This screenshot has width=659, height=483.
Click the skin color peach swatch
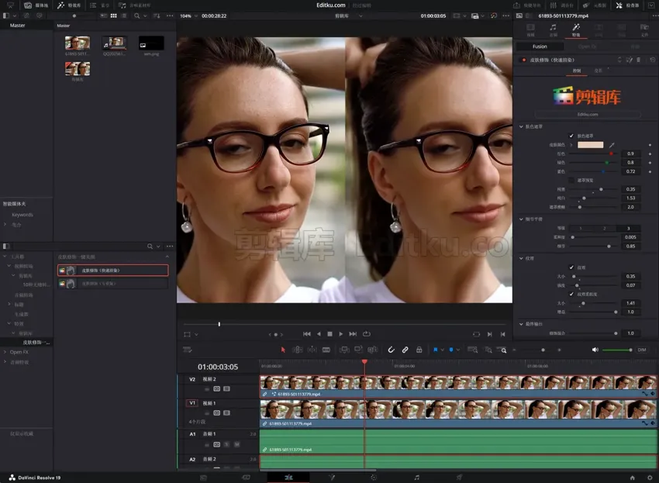coord(591,145)
